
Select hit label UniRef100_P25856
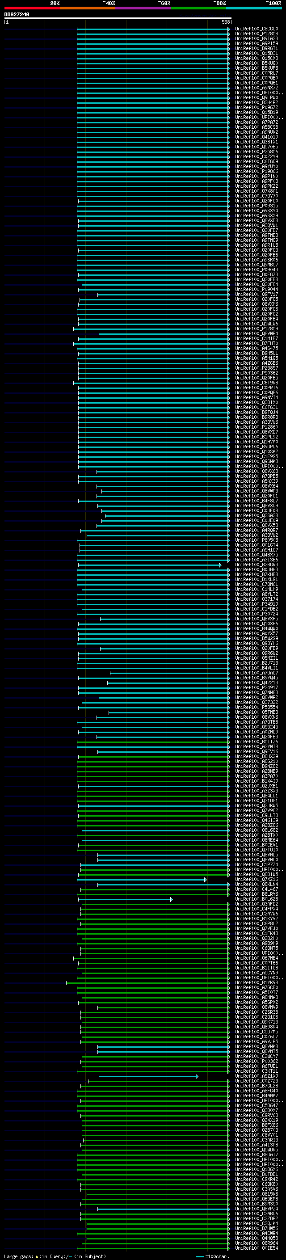point(257,152)
